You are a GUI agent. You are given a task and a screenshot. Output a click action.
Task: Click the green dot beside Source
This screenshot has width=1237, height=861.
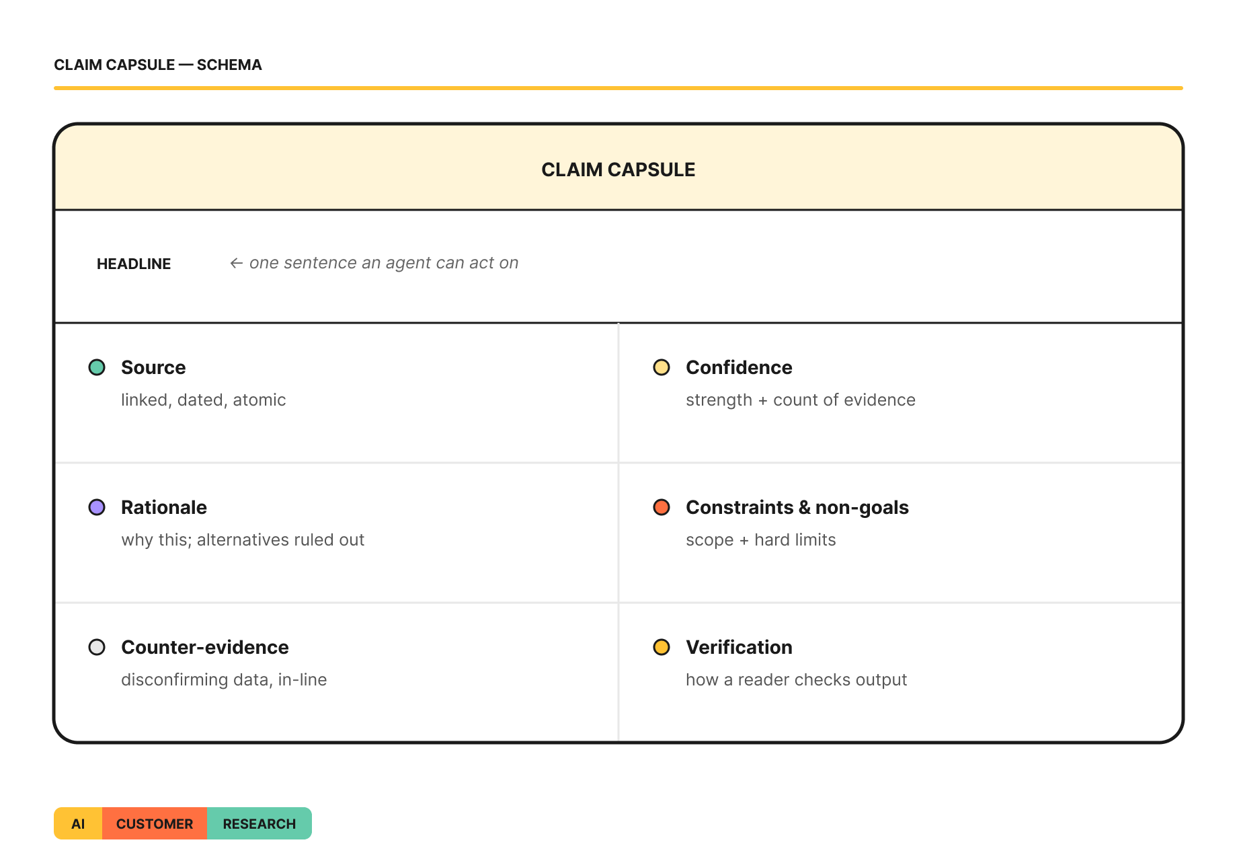tap(97, 367)
